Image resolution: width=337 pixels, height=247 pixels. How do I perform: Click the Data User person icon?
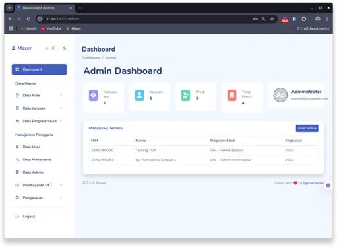click(x=17, y=147)
